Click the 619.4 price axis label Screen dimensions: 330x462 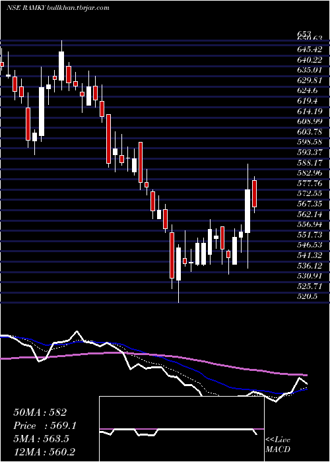308,101
